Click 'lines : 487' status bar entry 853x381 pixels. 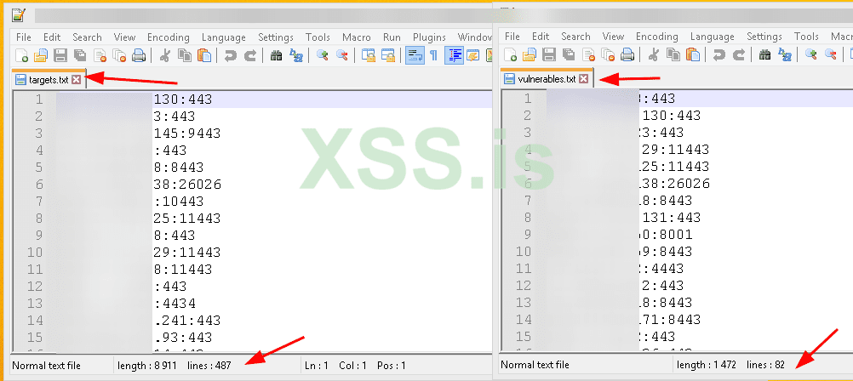pyautogui.click(x=209, y=366)
